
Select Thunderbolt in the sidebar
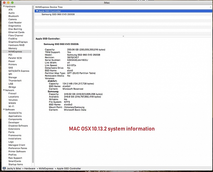coord(15,81)
